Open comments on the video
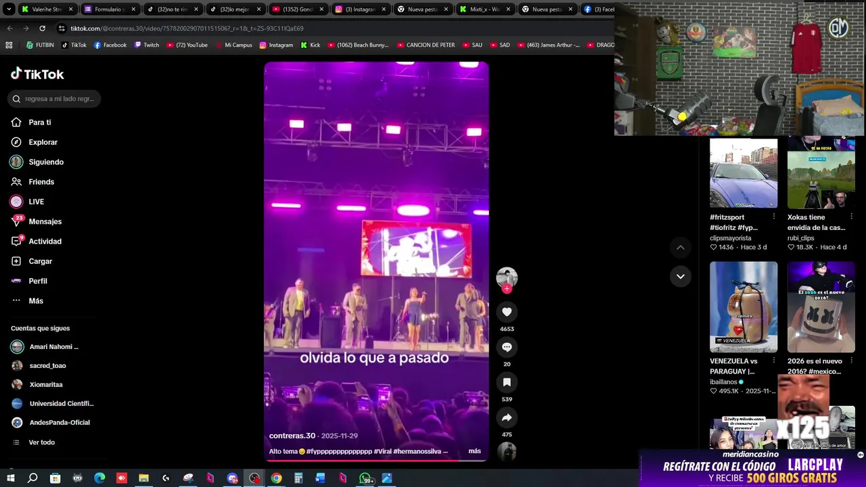 507,347
